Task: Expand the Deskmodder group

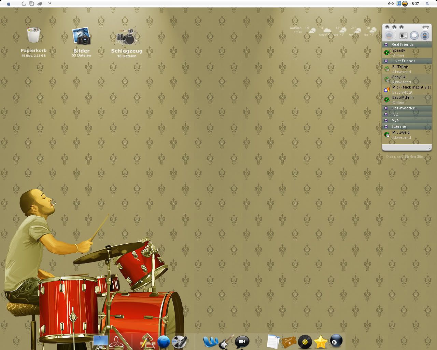Action: (386, 108)
